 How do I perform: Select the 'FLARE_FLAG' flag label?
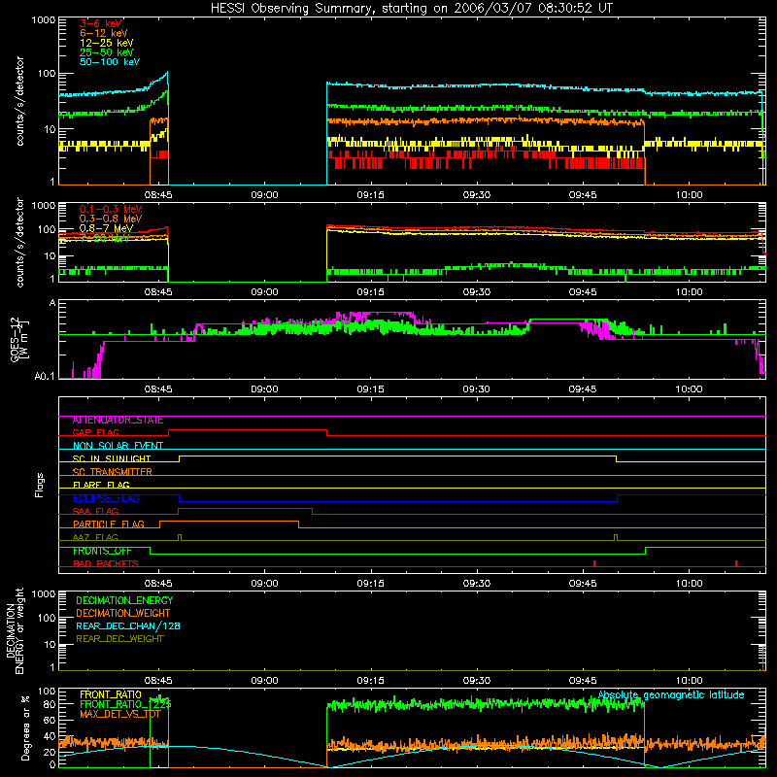(101, 485)
